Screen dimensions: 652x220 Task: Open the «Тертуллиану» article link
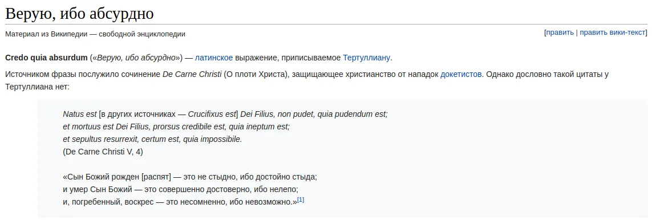click(x=366, y=58)
